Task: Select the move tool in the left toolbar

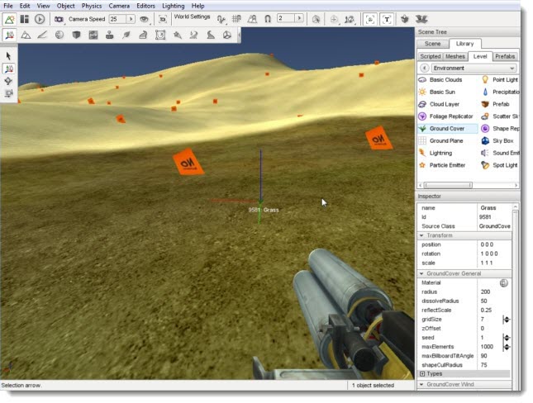Action: pos(8,69)
